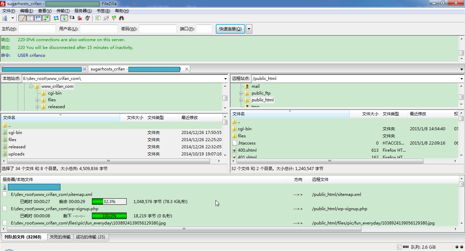This screenshot has width=465, height=251.
Task: Click the FileZilla title bar logo
Action: pyautogui.click(x=3, y=3)
